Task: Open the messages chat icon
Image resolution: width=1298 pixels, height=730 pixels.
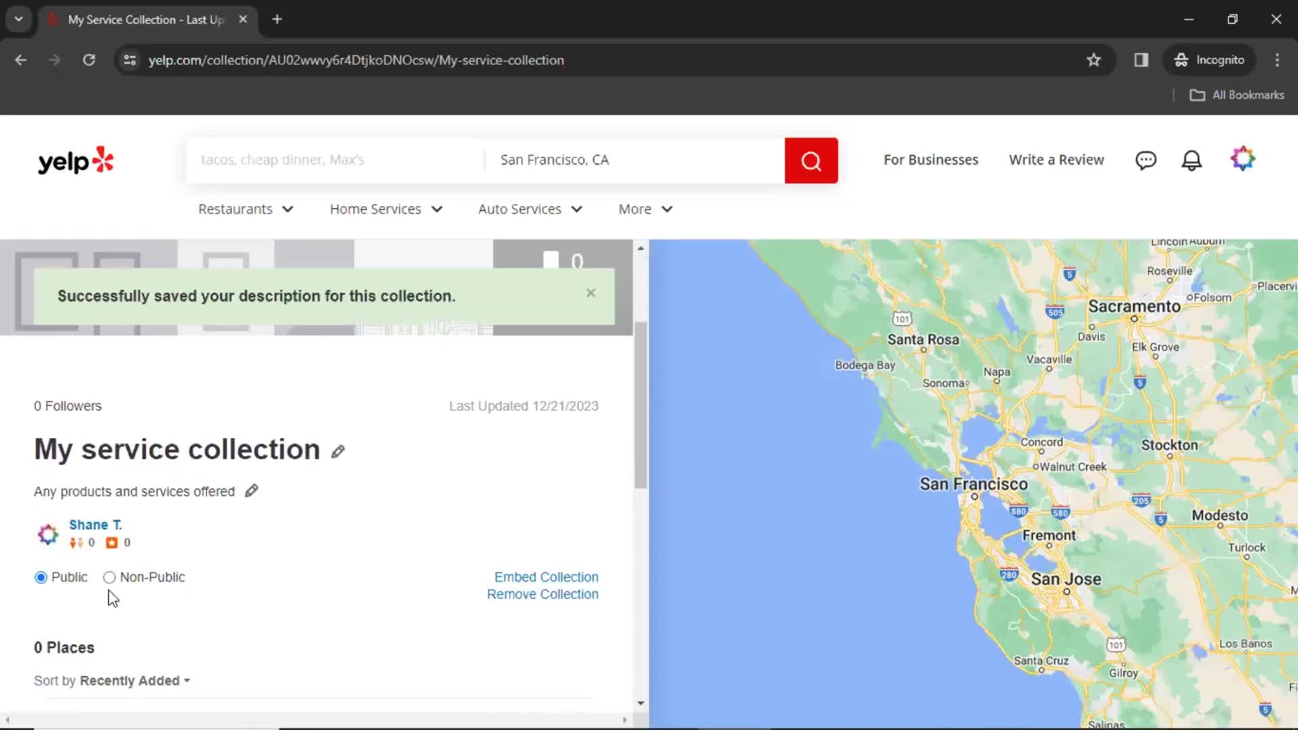Action: (x=1145, y=160)
